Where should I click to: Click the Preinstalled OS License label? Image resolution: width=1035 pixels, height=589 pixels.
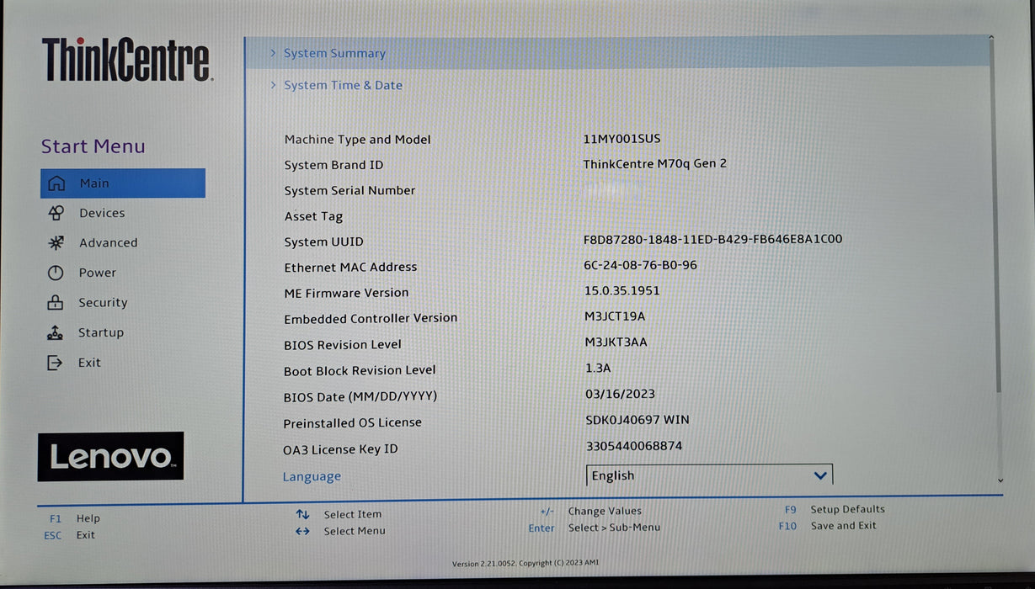click(x=352, y=422)
